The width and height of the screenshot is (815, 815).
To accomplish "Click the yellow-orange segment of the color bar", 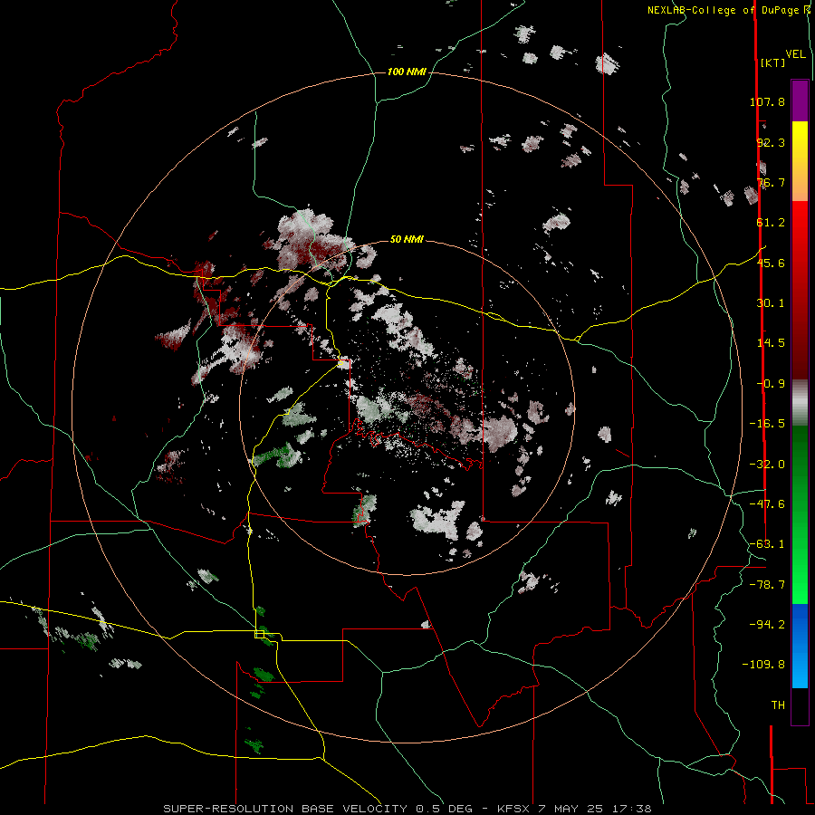I will [800, 161].
